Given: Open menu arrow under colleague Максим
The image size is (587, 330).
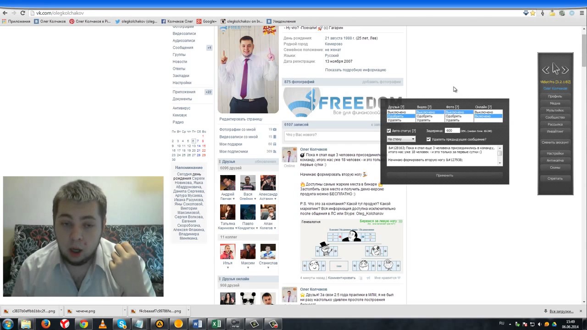Looking at the screenshot, I should point(248,268).
